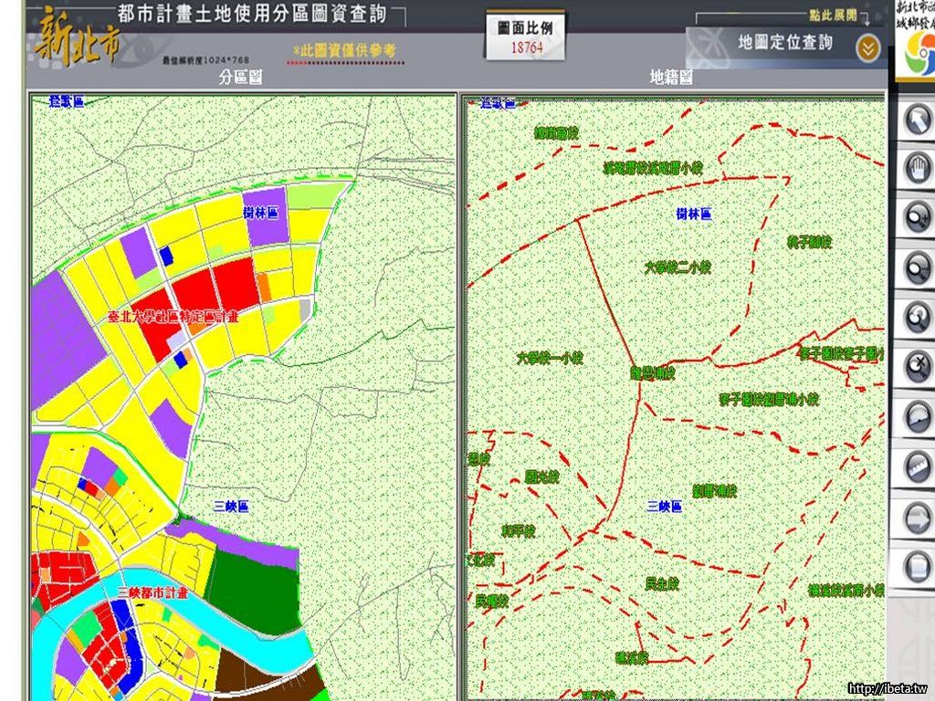Expand the 地圖定位查詢 panel with chevron button

pos(867,47)
